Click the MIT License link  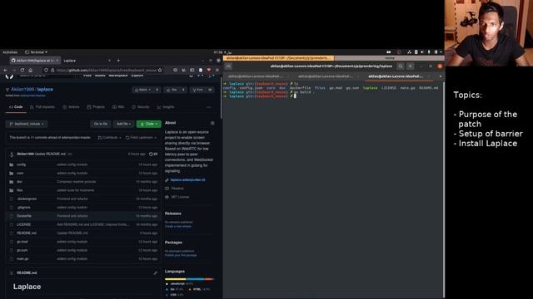point(180,197)
